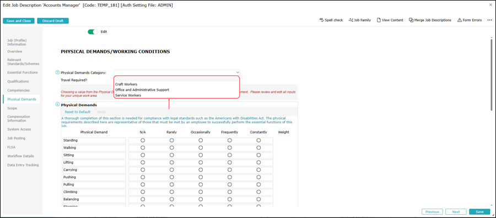Viewport: 496px width, 218px height.
Task: Select Frequently radio for Sitting
Action: pos(230,155)
